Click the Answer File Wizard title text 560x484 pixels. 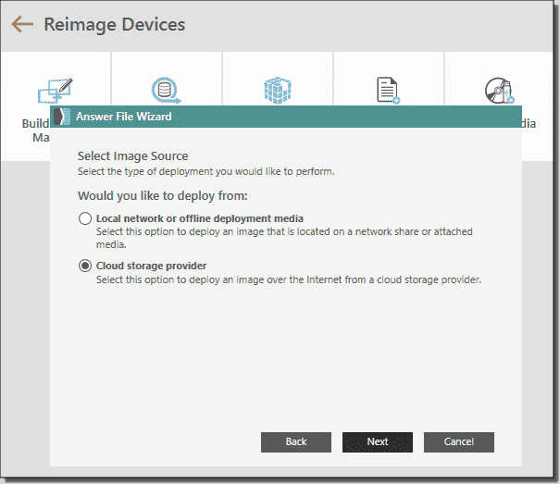coord(124,117)
